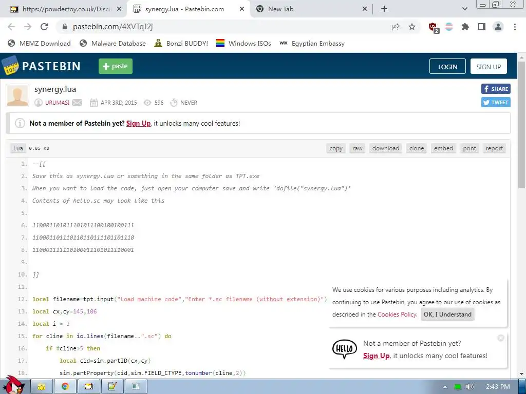Viewport: 526px width, 394px height.
Task: Click the TWEET button
Action: click(496, 102)
